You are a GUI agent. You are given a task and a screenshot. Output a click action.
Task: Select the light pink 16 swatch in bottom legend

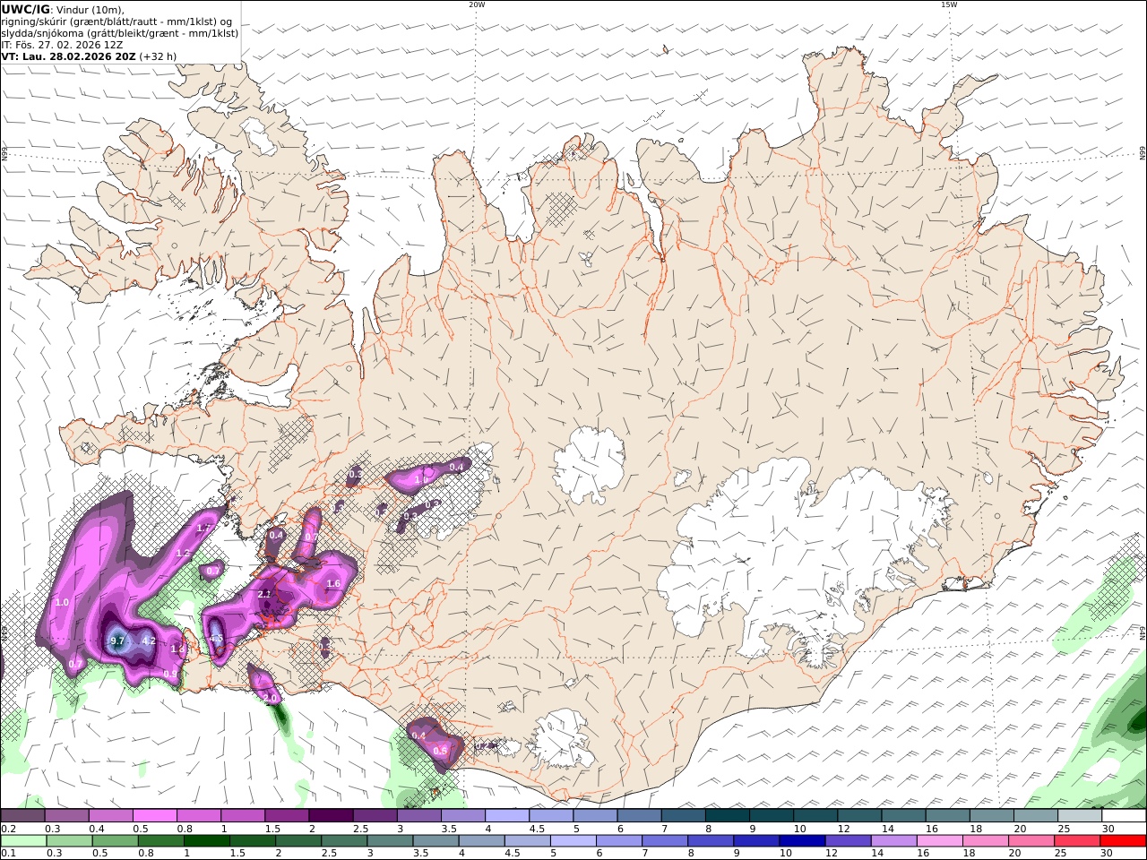coord(939,841)
